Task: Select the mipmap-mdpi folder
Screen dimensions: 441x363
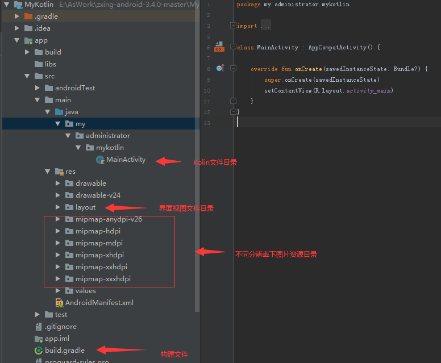Action: point(99,243)
